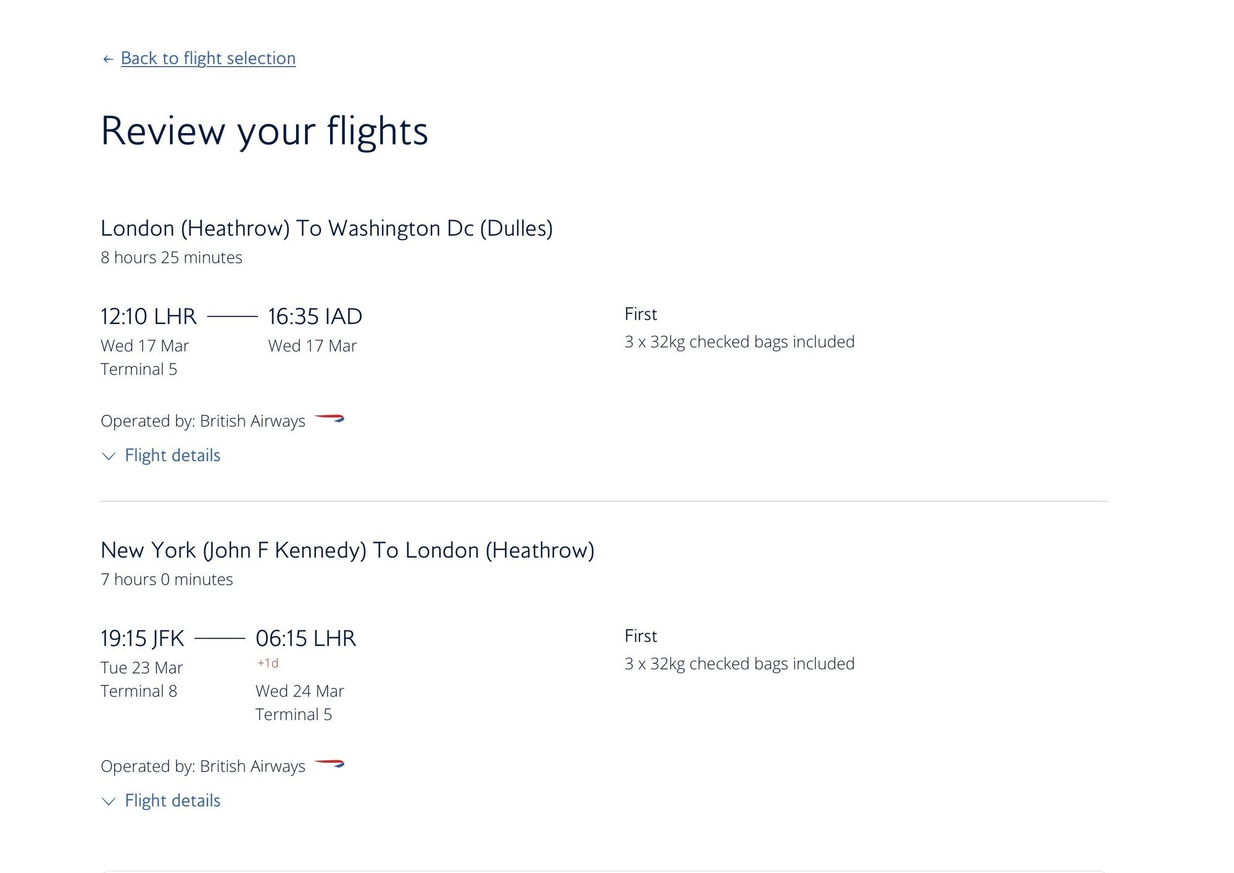The width and height of the screenshot is (1234, 873).
Task: Click chevron icon beside first Flight details
Action: click(x=109, y=457)
